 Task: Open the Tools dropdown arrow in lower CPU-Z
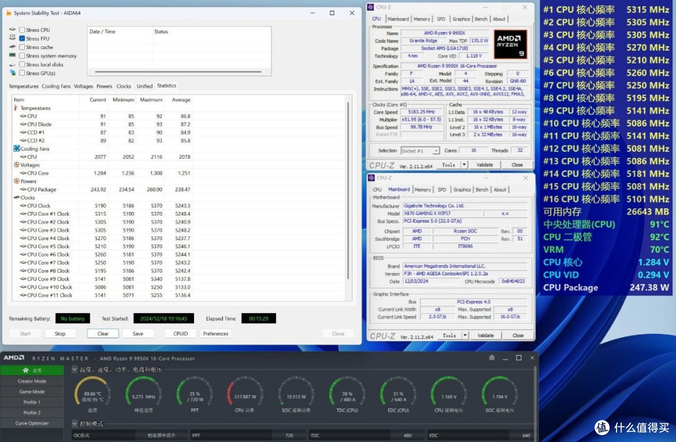[x=465, y=336]
